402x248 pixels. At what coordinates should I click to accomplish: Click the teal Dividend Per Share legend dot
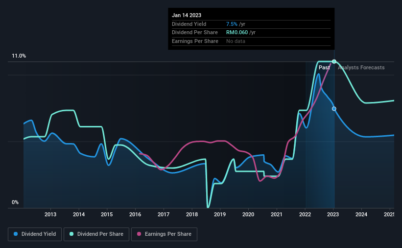pyautogui.click(x=71, y=234)
